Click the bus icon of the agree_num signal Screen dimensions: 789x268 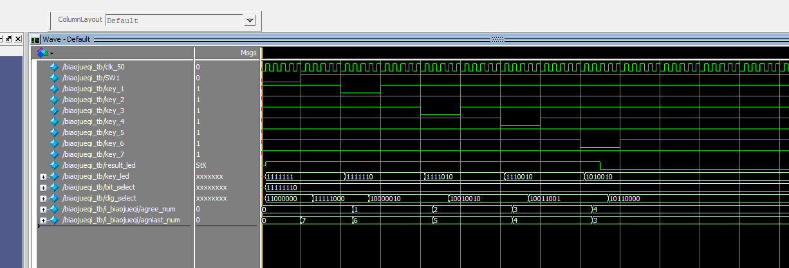(x=54, y=209)
